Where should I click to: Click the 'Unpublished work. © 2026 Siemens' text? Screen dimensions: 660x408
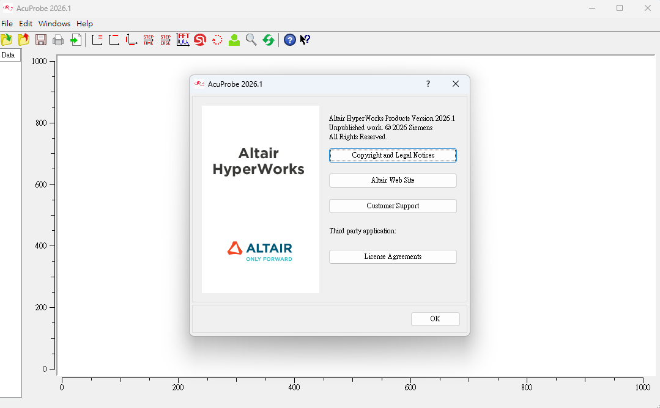(x=380, y=128)
